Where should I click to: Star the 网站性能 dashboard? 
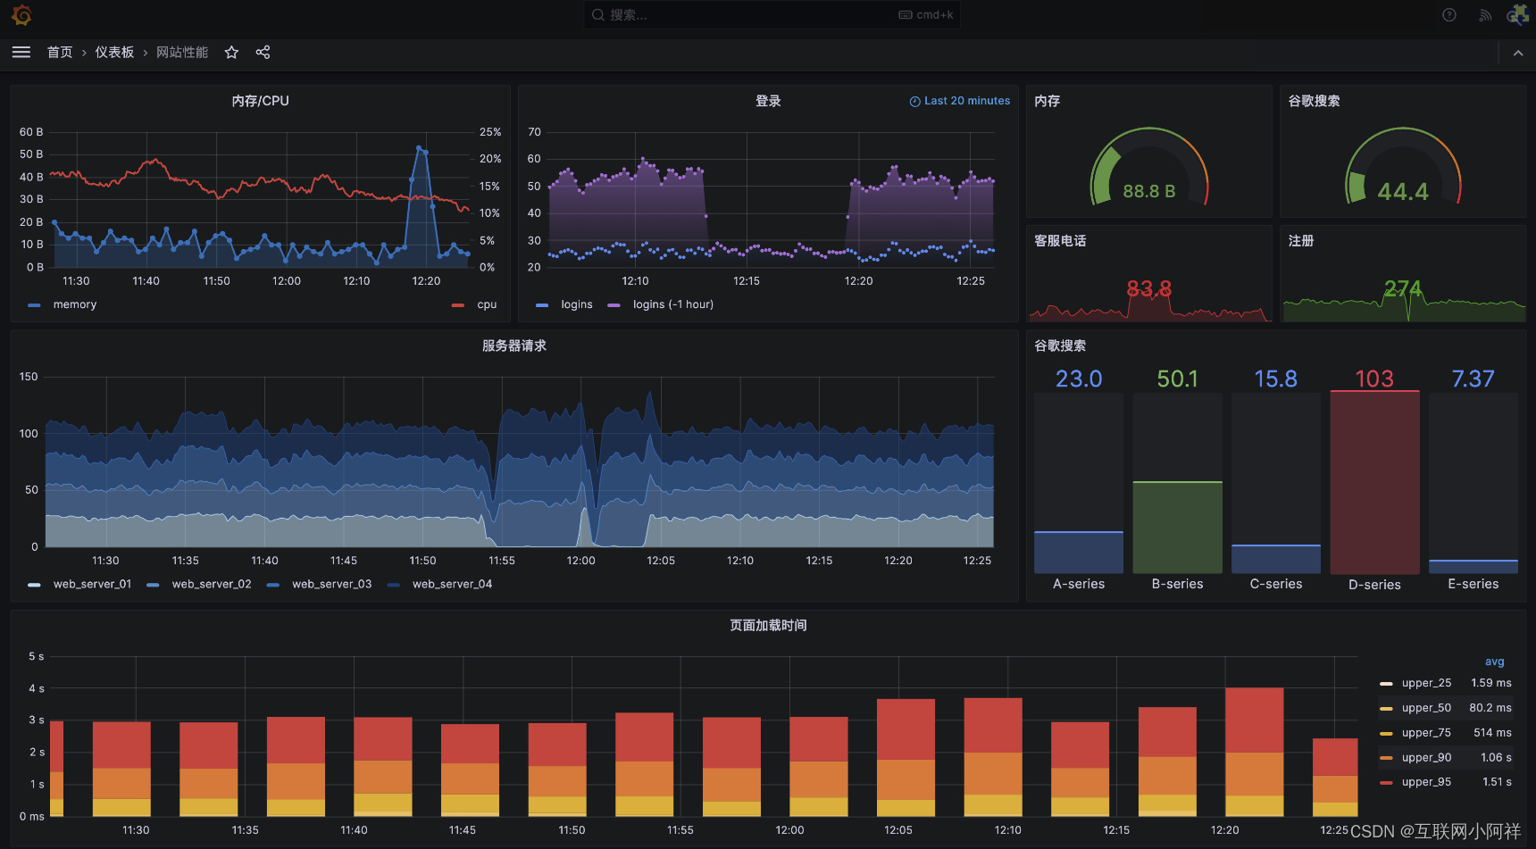(x=231, y=53)
